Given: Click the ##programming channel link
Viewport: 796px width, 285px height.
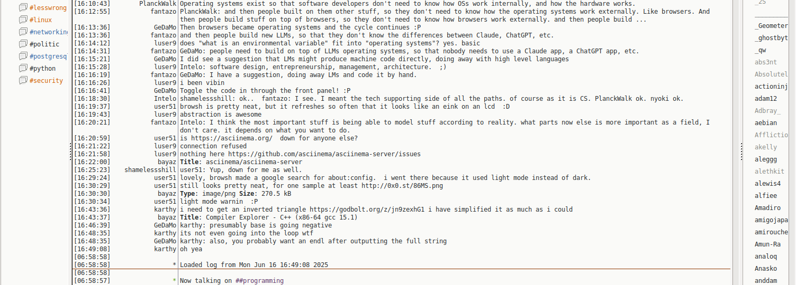Looking at the screenshot, I should [259, 281].
